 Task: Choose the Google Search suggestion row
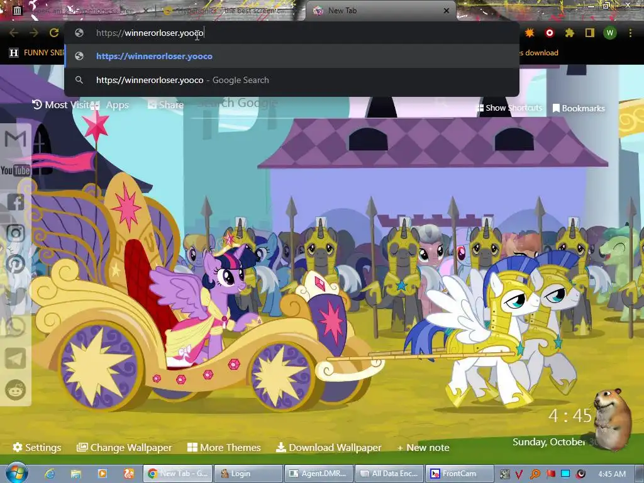point(292,80)
